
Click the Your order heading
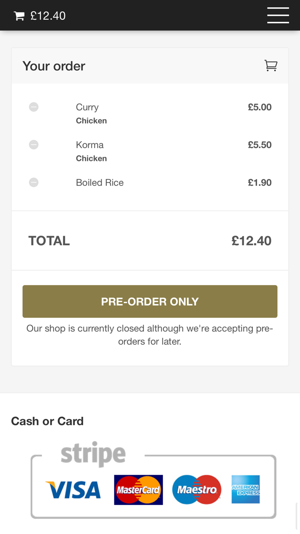click(x=54, y=66)
